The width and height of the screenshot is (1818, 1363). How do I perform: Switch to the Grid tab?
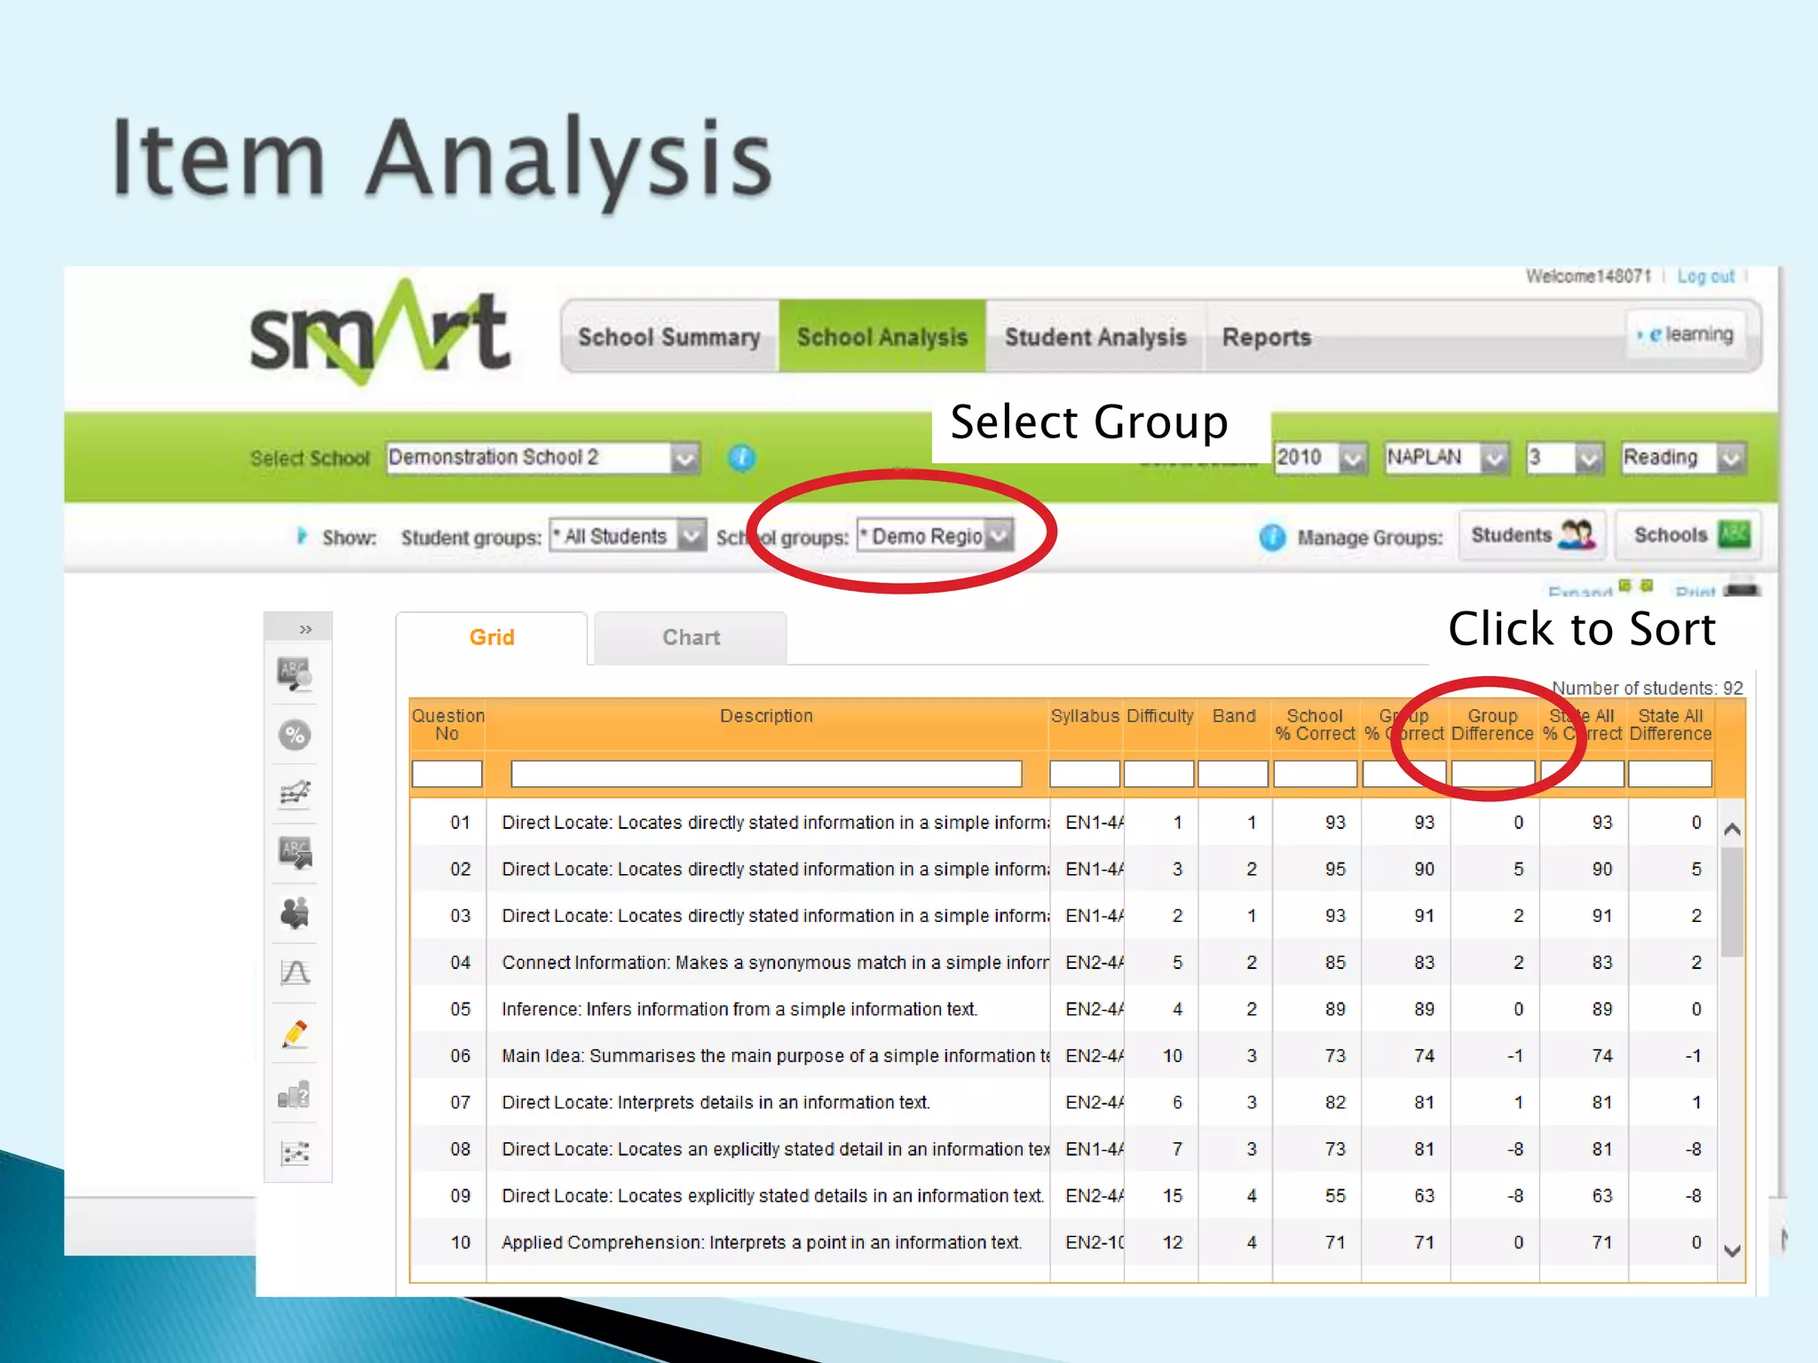492,637
